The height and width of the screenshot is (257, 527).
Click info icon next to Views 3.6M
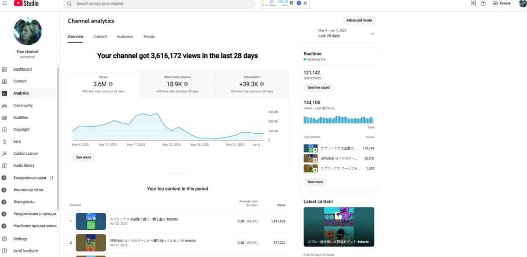[x=111, y=84]
